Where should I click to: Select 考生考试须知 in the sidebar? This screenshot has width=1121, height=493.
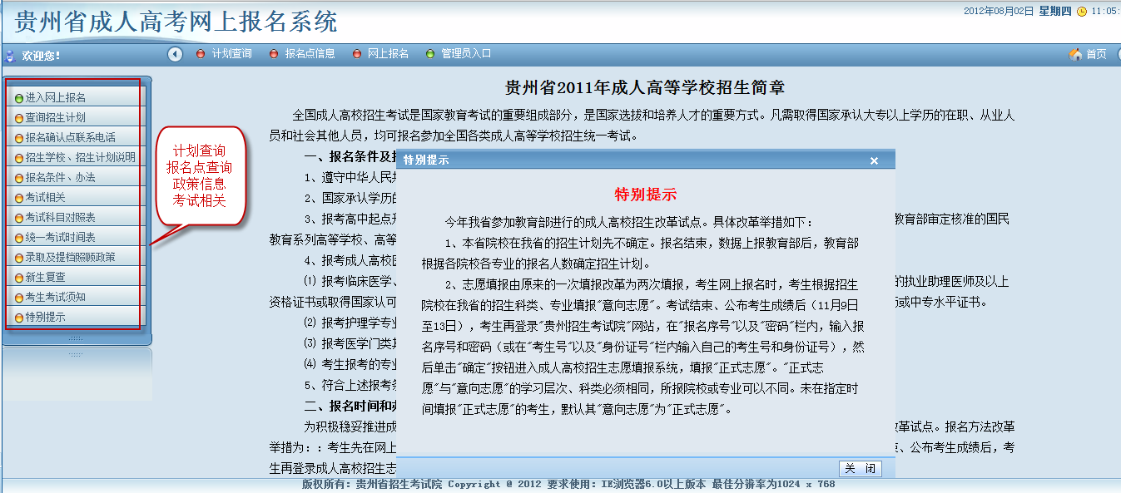(x=55, y=298)
